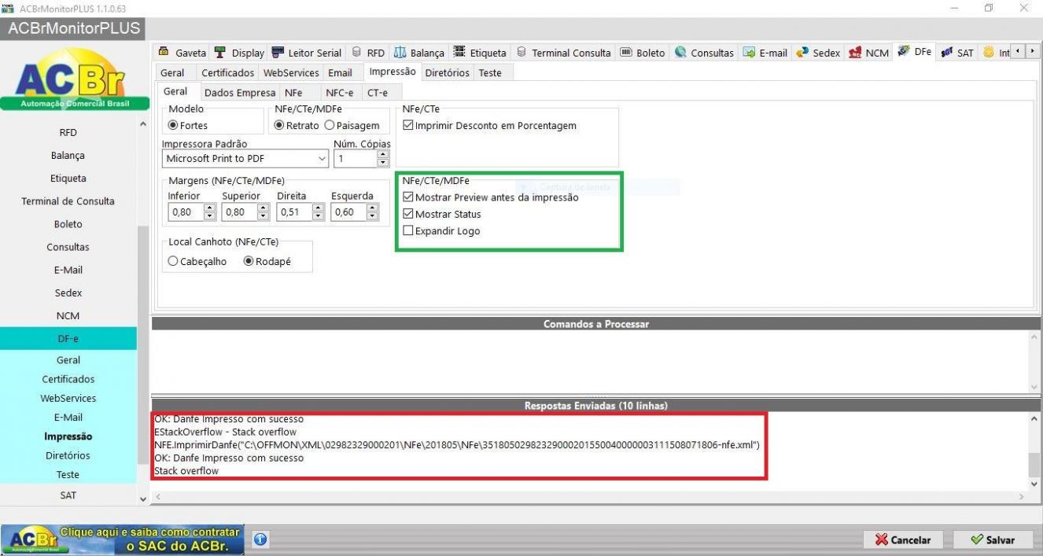Open the SAT tab in top strip
The height and width of the screenshot is (556, 1043).
pos(957,53)
